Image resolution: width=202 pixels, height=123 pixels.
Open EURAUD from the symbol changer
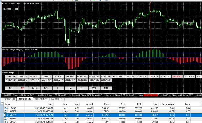click(94, 77)
